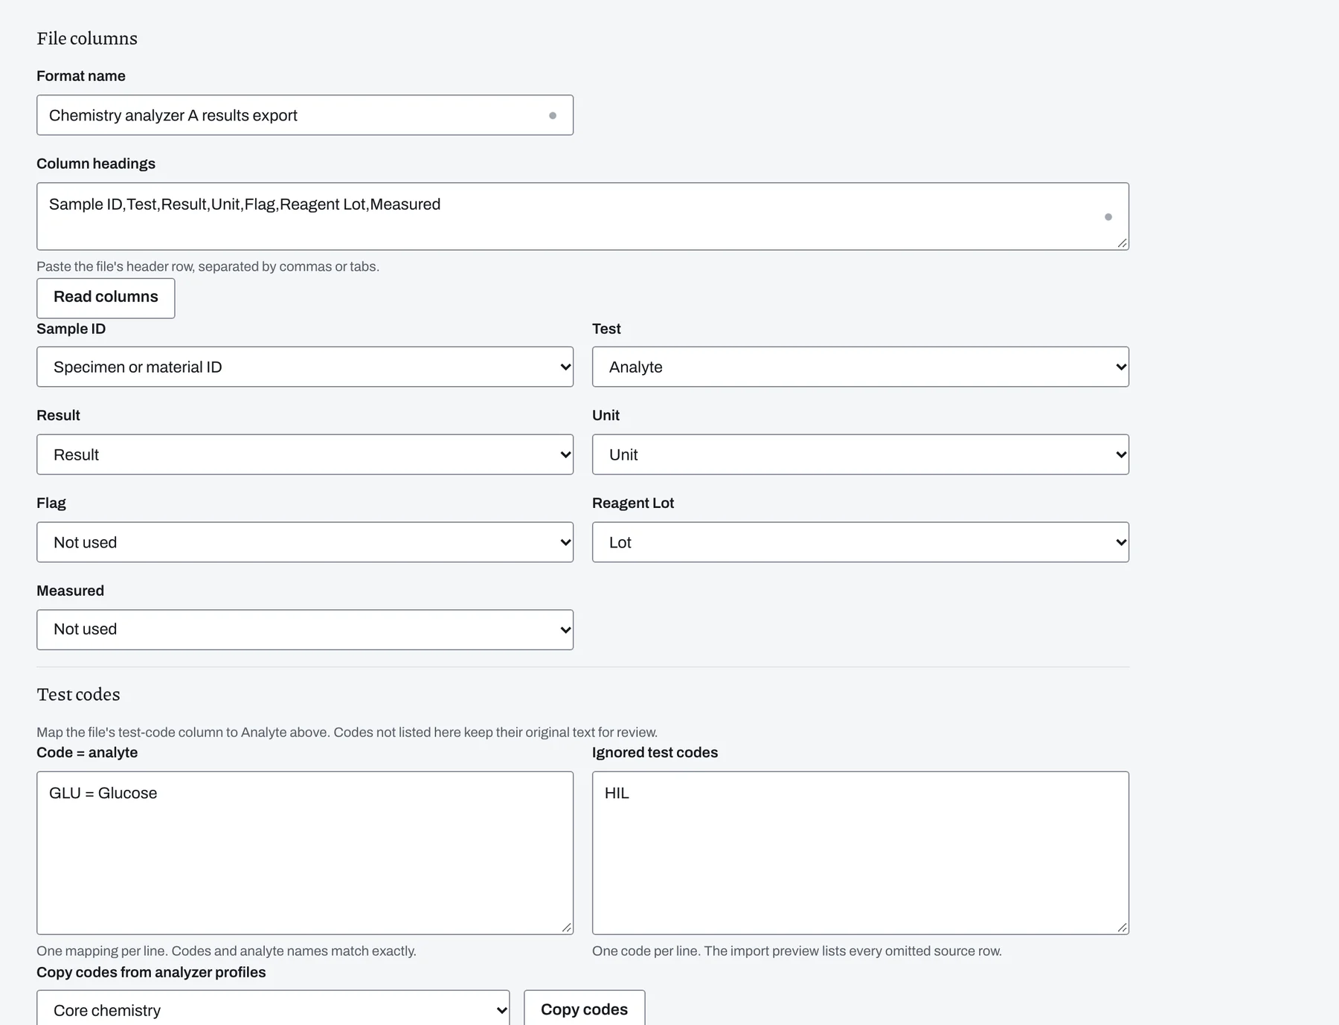Click the Copy codes button
Viewport: 1339px width, 1025px height.
point(584,1009)
